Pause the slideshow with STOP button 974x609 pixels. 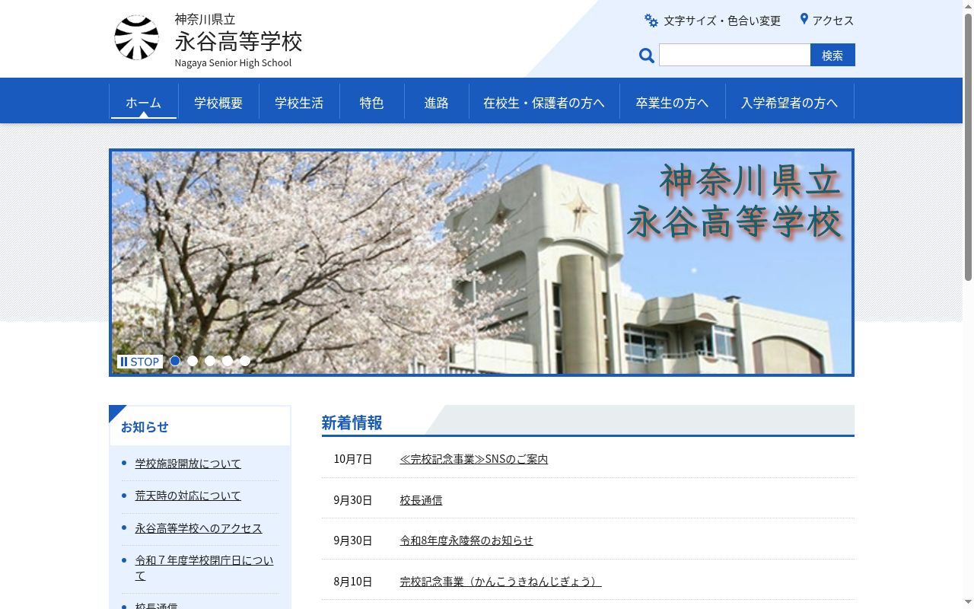tap(140, 362)
